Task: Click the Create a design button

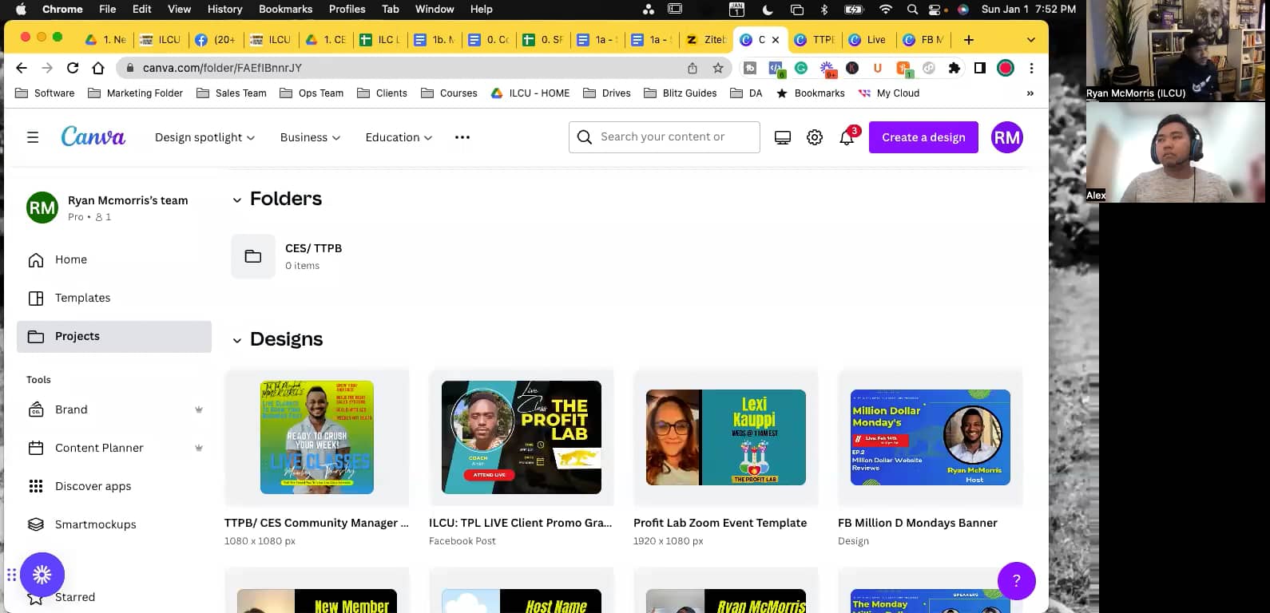Action: (923, 137)
